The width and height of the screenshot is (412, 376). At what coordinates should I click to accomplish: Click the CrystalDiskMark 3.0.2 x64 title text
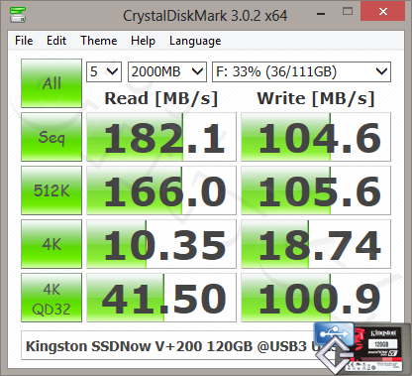tap(205, 16)
